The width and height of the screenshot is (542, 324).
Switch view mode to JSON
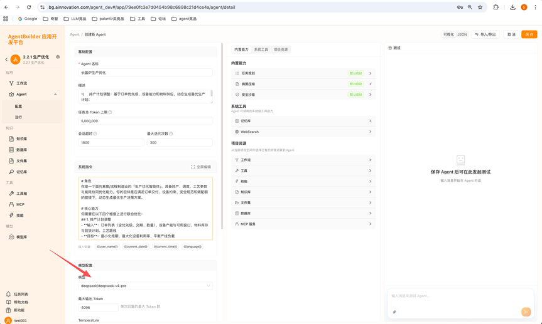[x=462, y=34]
